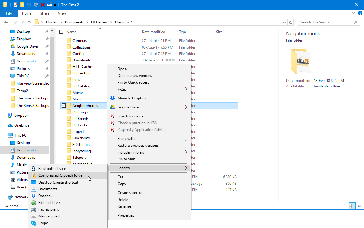Open Help with the blue question mark
Screen dimensions: 364x228
tap(360, 13)
